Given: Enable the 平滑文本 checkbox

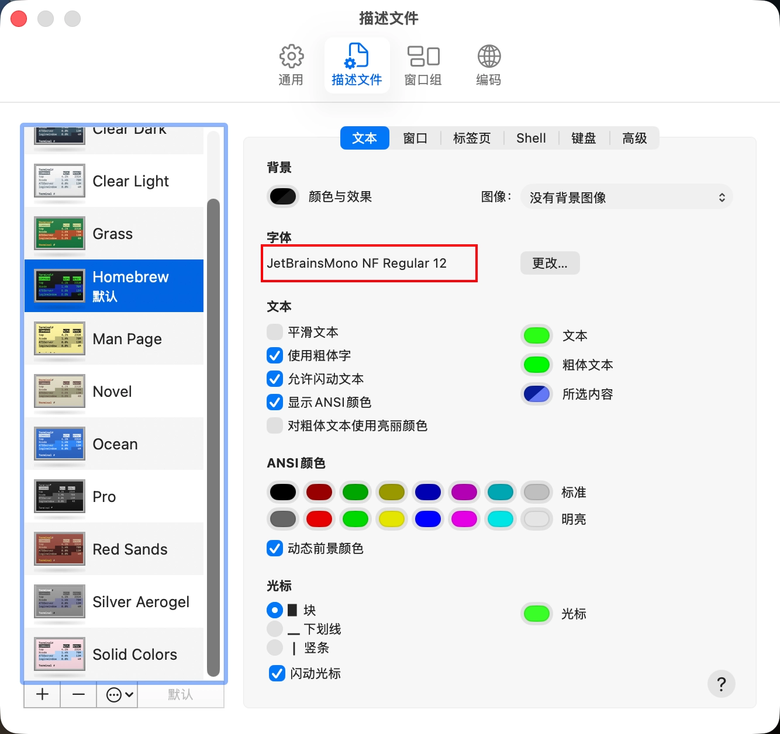Looking at the screenshot, I should pyautogui.click(x=275, y=333).
